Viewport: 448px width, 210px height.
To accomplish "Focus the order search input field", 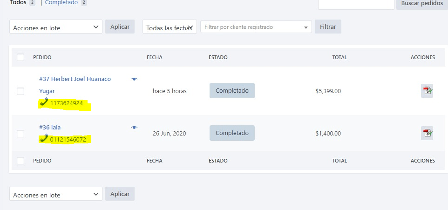I will coord(356,4).
